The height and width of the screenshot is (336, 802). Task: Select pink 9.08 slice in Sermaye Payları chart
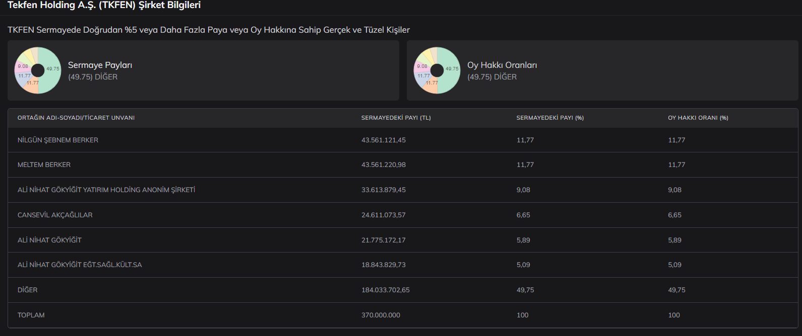23,66
